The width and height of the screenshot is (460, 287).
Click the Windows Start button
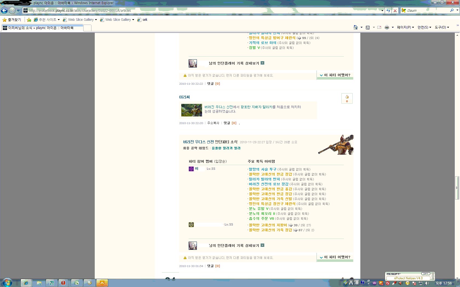7,282
